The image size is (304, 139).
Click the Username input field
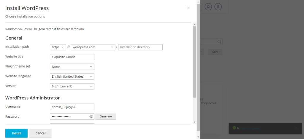(72, 107)
